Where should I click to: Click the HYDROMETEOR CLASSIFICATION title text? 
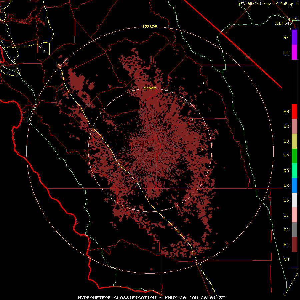coord(117,298)
